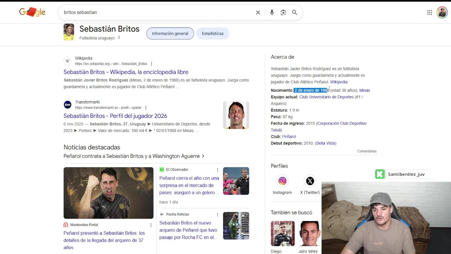
Task: Open the Instagram profile icon
Action: 282,181
